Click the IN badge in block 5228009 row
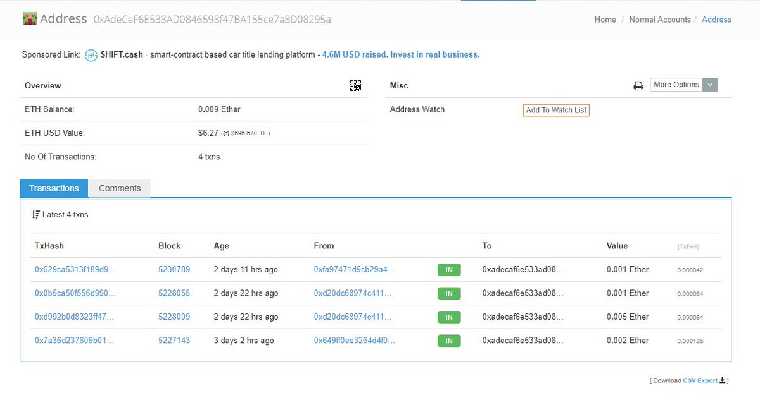The width and height of the screenshot is (760, 400). point(449,317)
